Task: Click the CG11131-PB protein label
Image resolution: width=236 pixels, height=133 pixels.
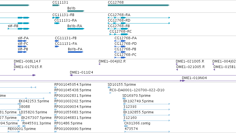Action: (x=66, y=38)
